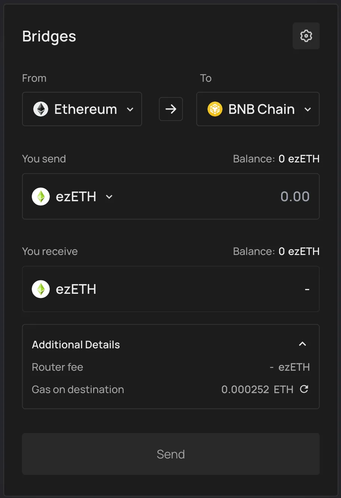Image resolution: width=341 pixels, height=498 pixels.
Task: Click the You receive ezETH field
Action: pyautogui.click(x=171, y=289)
